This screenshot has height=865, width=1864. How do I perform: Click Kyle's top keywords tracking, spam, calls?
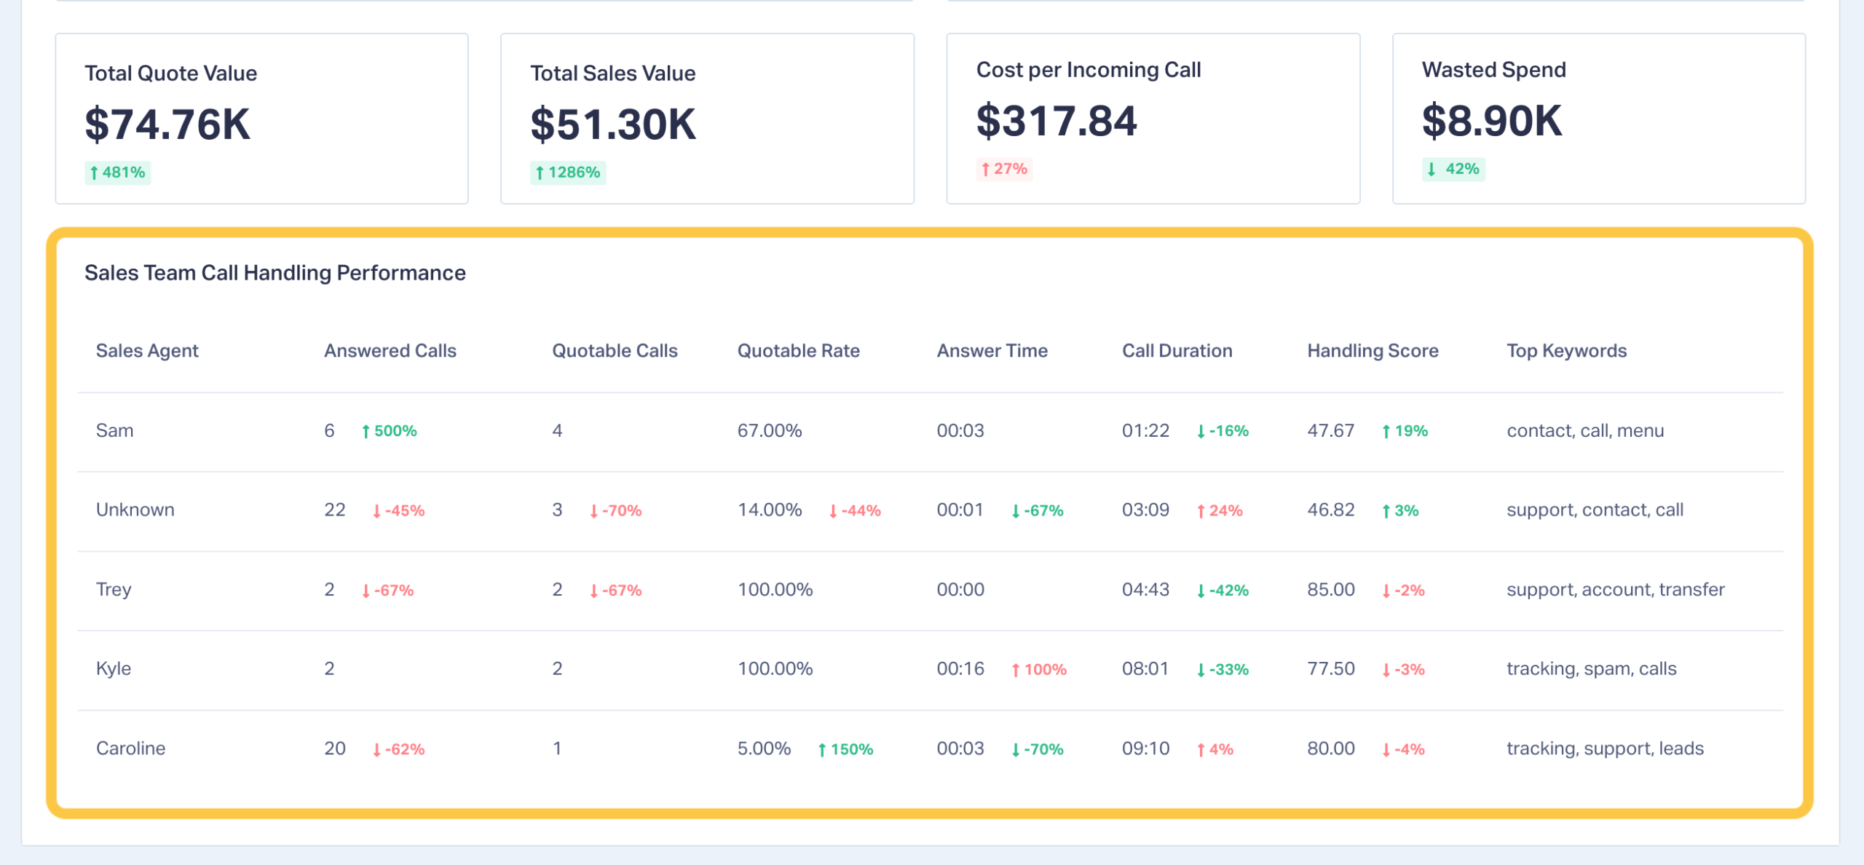[1591, 668]
